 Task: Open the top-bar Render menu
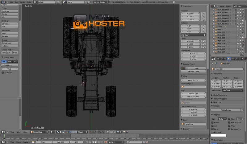click(x=23, y=2)
